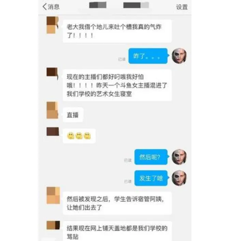This screenshot has width=229, height=241.
Task: Select the blue 咋了 message bubble
Action: point(148,56)
